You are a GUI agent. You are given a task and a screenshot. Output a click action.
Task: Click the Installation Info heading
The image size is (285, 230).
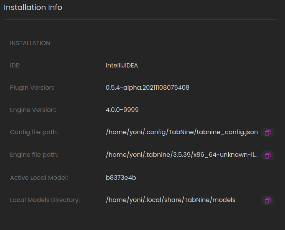33,7
